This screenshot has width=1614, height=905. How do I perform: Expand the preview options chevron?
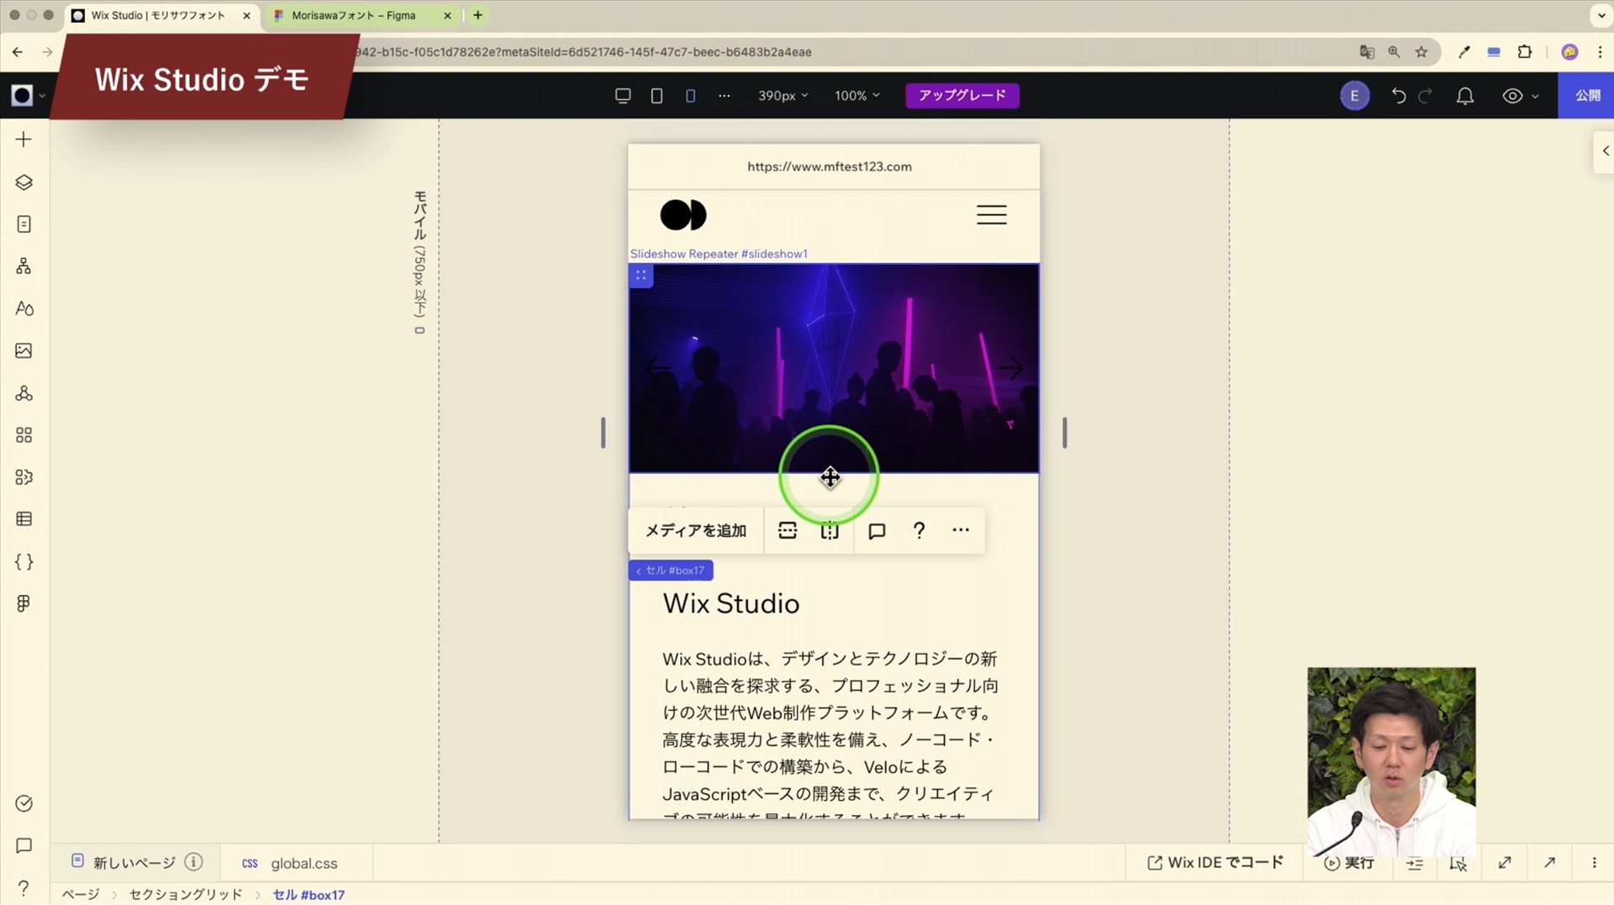[1535, 97]
